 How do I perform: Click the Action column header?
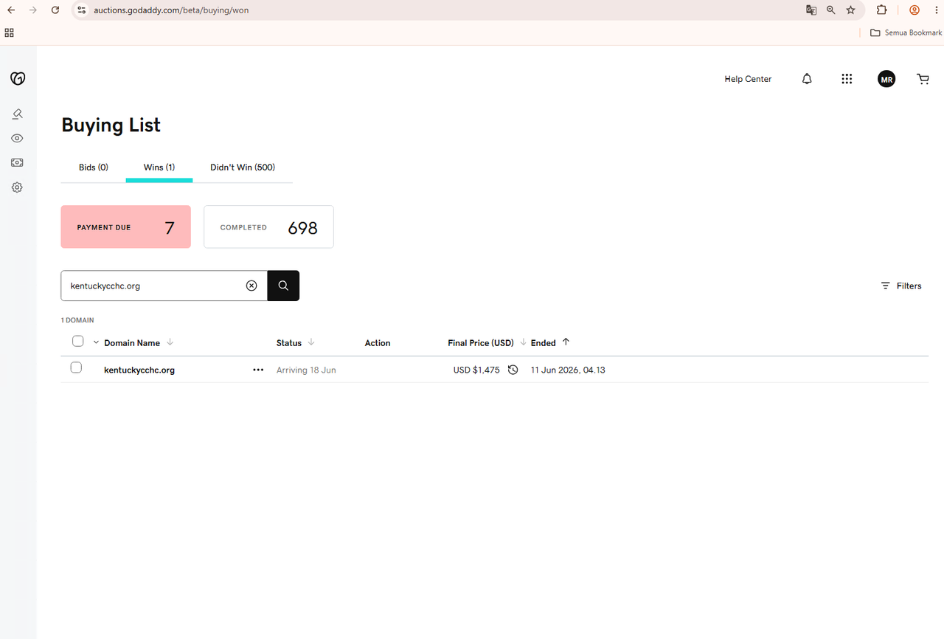(x=378, y=342)
